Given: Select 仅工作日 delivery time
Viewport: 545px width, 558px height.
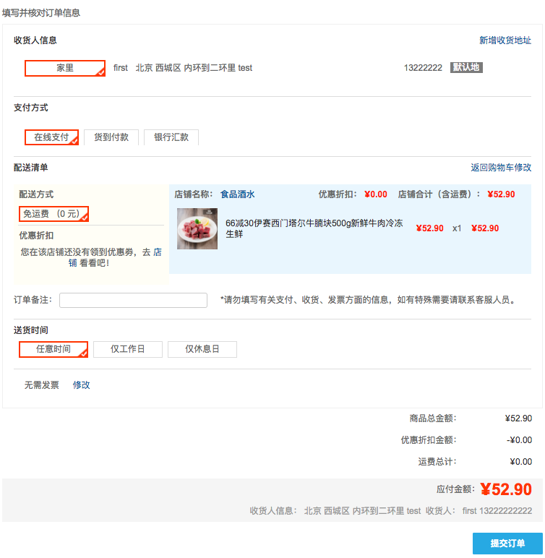Looking at the screenshot, I should pyautogui.click(x=128, y=349).
